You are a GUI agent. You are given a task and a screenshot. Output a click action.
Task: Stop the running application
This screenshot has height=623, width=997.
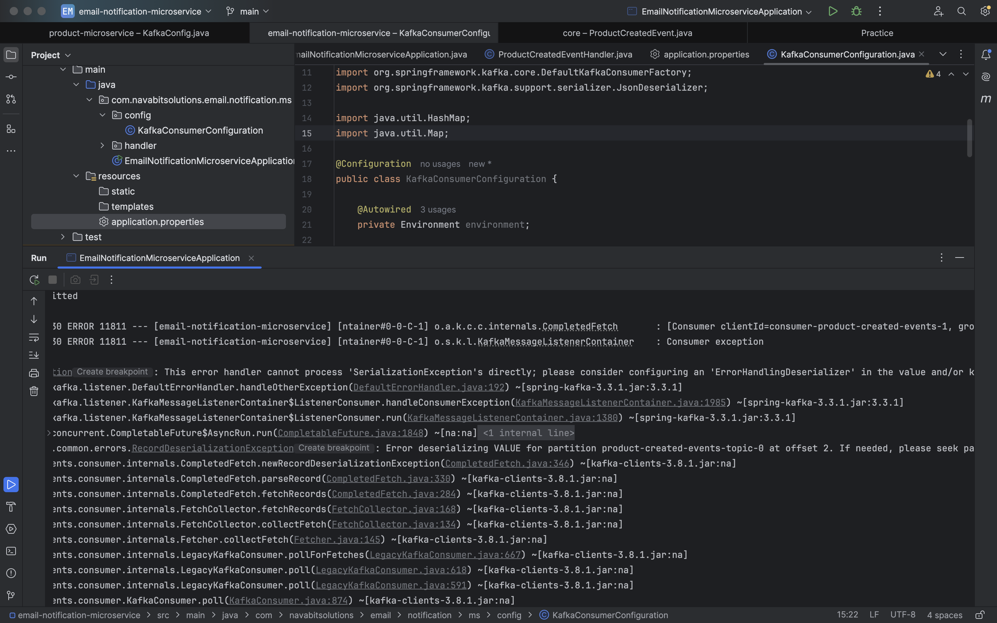pyautogui.click(x=52, y=280)
